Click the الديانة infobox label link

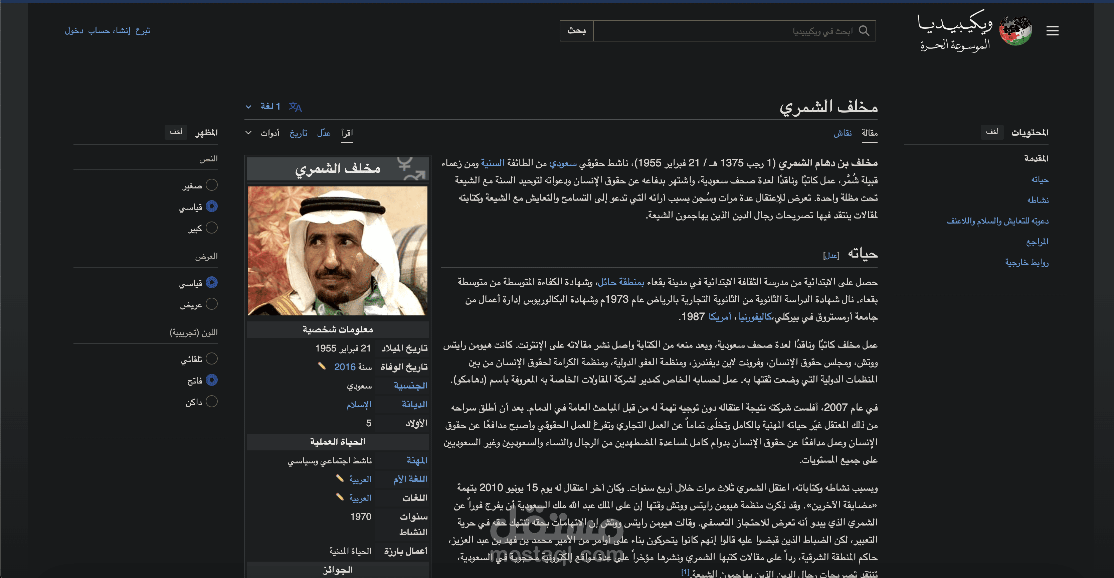[414, 404]
